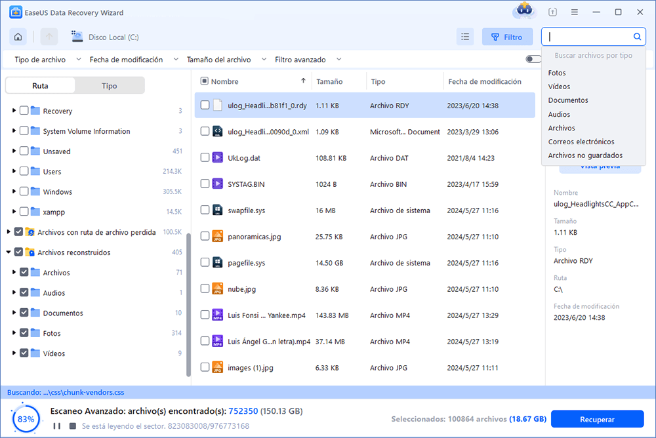Go to the Home screen icon
The width and height of the screenshot is (656, 438).
pos(18,37)
